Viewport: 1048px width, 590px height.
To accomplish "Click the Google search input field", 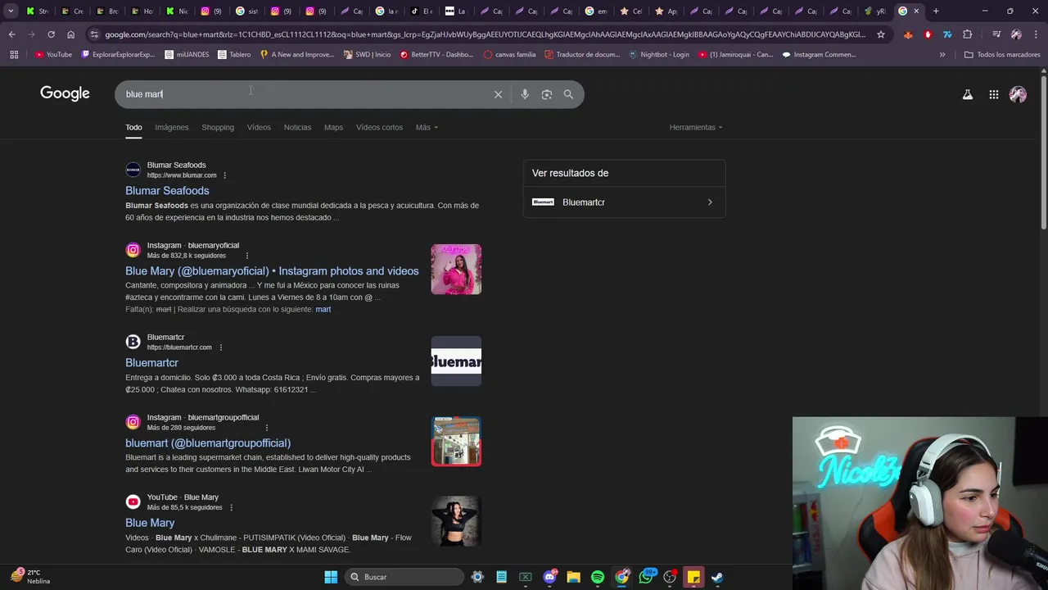I will (303, 94).
